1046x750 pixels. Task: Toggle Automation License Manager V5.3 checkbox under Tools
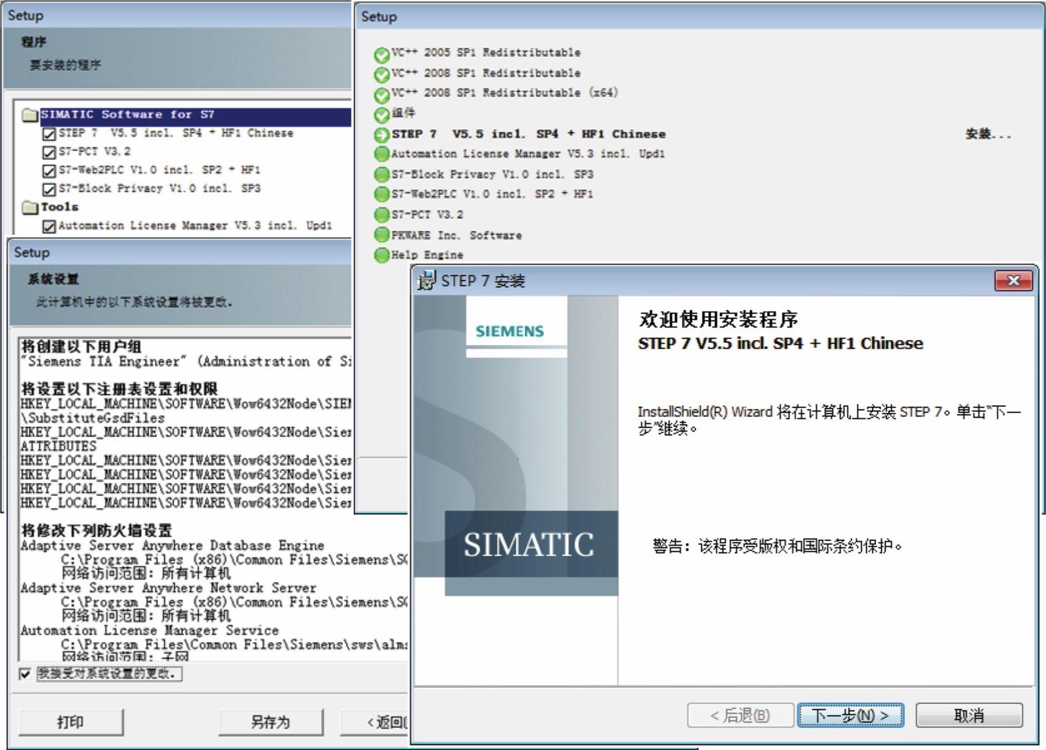(49, 226)
